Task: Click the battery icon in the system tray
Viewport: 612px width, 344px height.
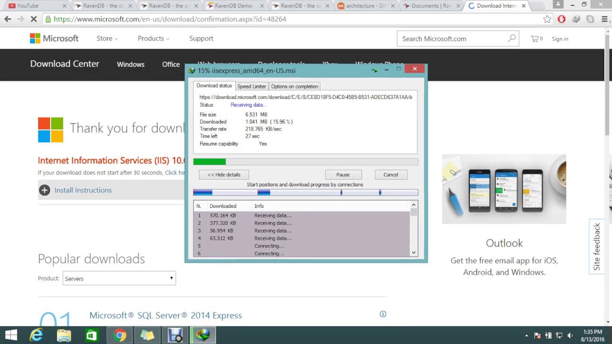Action: (x=548, y=335)
